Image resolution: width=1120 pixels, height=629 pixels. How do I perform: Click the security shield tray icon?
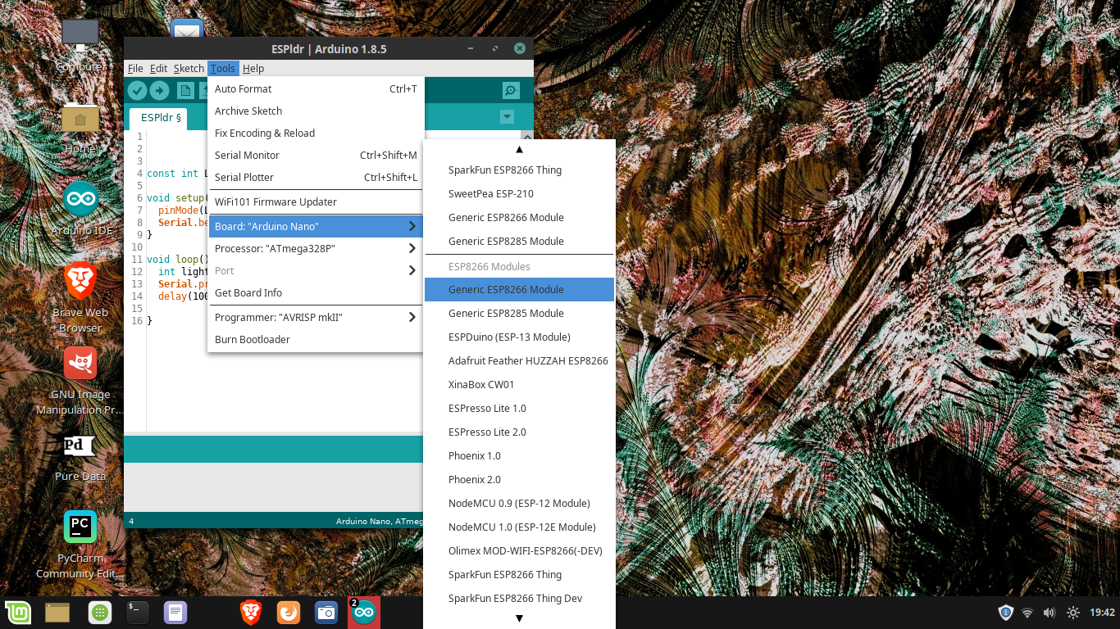[x=1006, y=612]
